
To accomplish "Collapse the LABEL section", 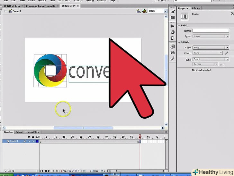I will (179, 25).
